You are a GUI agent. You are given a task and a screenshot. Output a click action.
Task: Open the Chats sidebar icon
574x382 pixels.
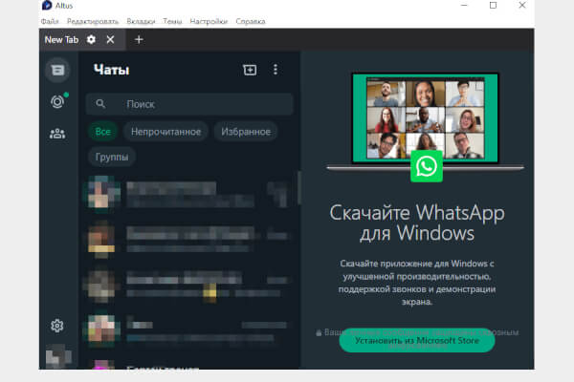(x=57, y=70)
